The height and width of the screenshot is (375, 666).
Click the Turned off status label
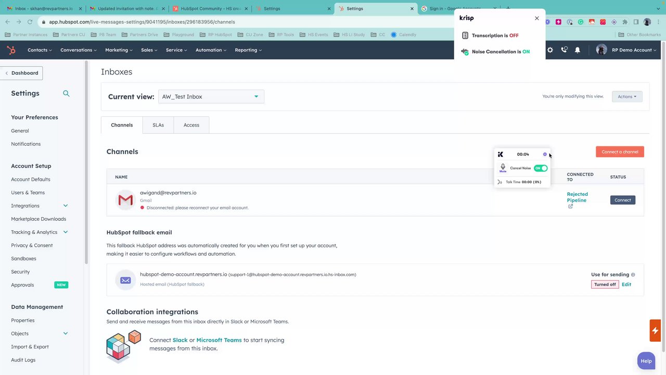(x=605, y=284)
